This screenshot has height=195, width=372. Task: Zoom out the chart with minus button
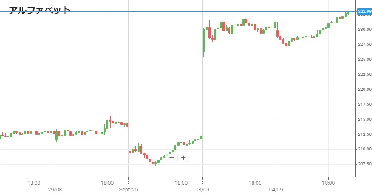pos(172,158)
